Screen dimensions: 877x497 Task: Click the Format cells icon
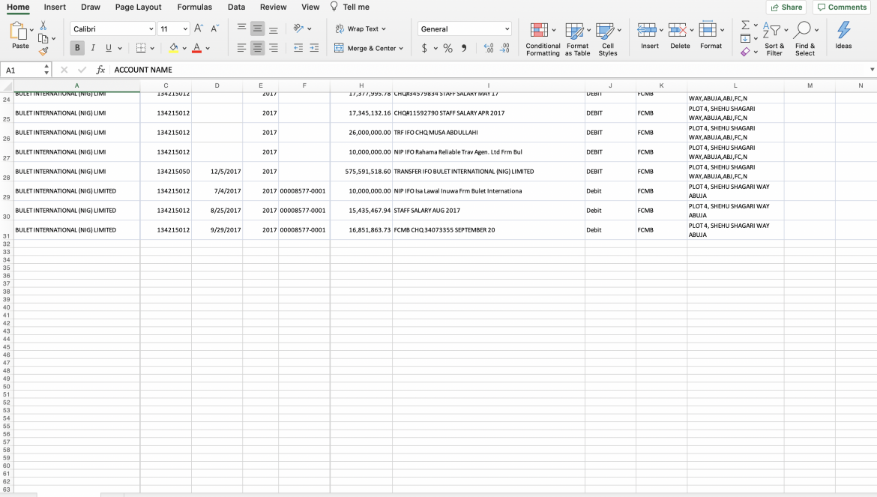coord(708,30)
